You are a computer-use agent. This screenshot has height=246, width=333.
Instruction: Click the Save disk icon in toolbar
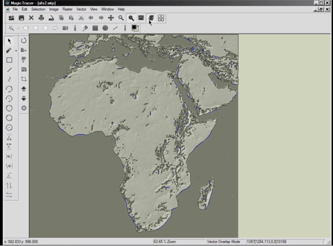[21, 18]
